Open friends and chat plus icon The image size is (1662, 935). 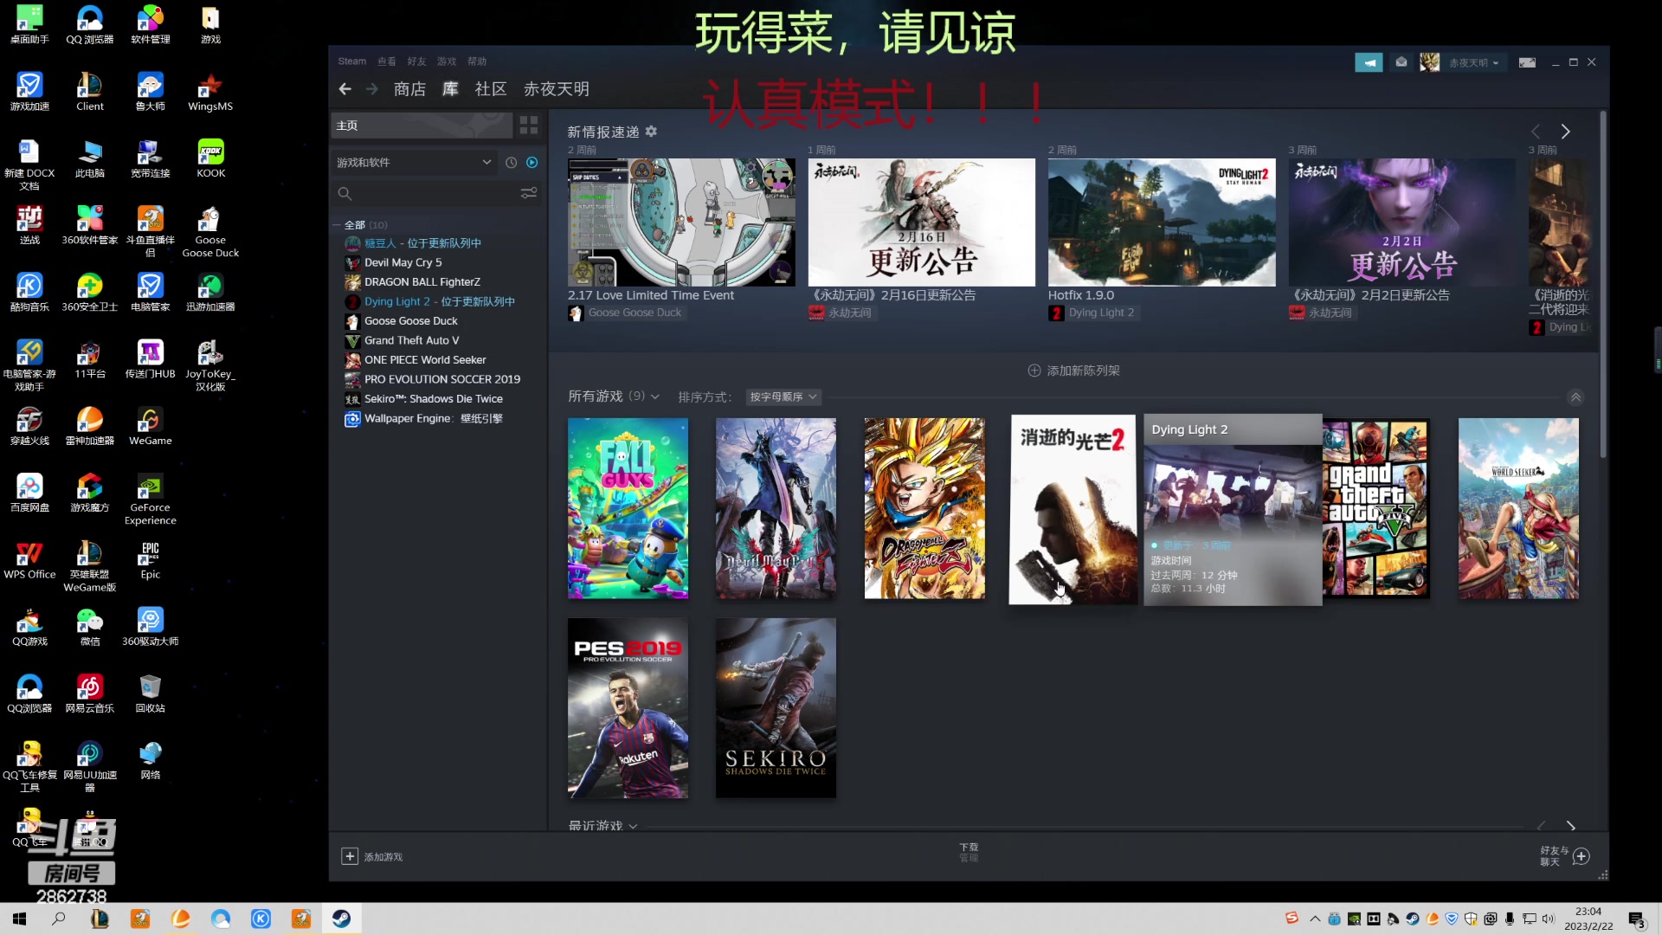coord(1581,856)
